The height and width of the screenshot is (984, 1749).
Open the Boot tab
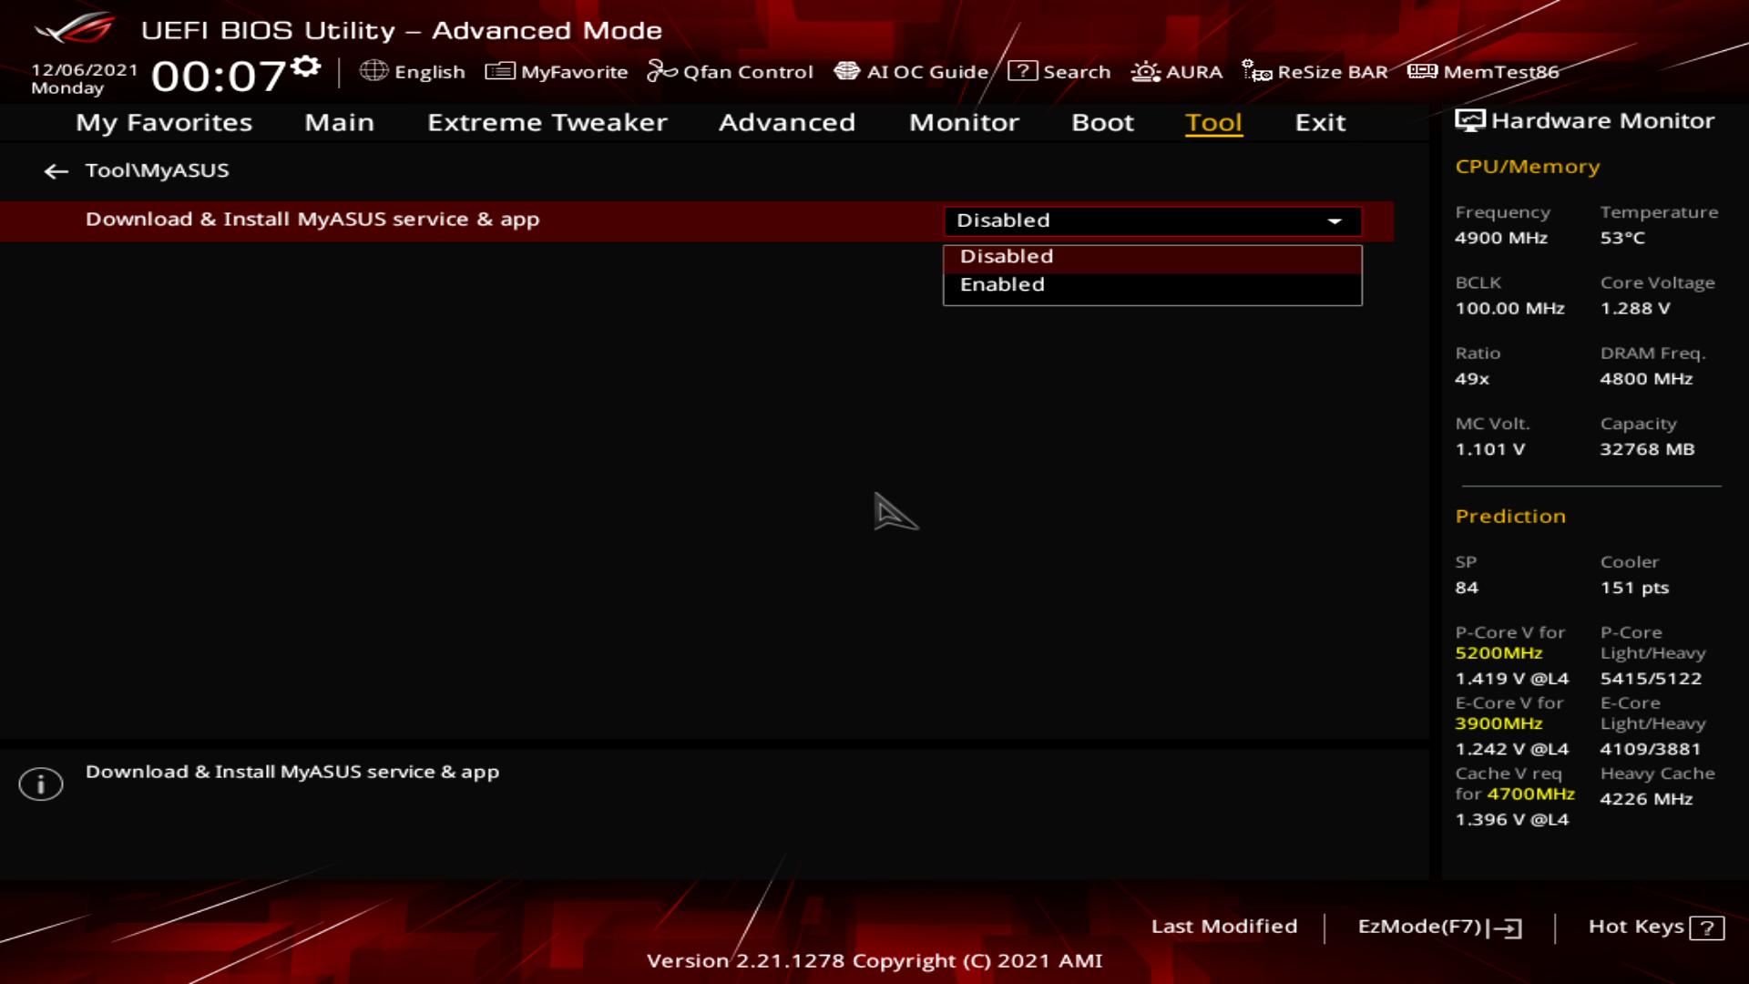(1102, 123)
